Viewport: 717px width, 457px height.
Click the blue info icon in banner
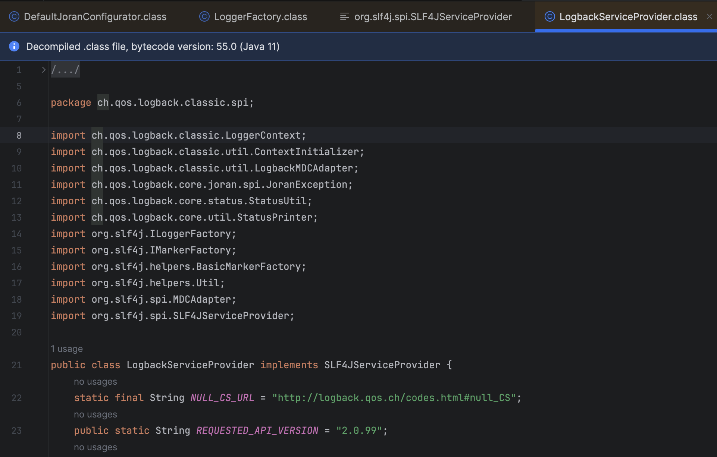[14, 46]
